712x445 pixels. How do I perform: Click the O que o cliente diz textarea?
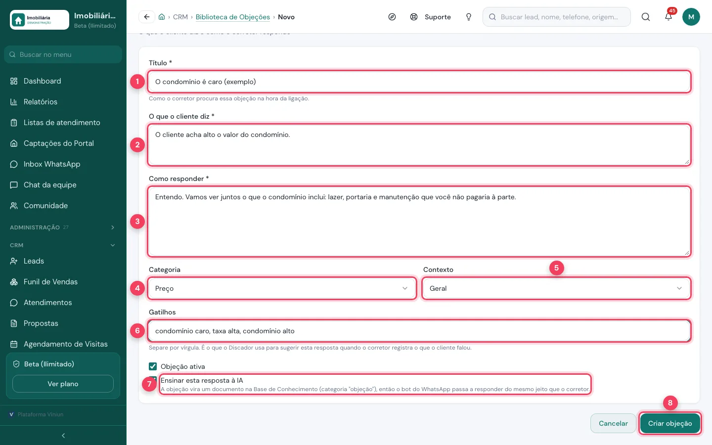(419, 145)
